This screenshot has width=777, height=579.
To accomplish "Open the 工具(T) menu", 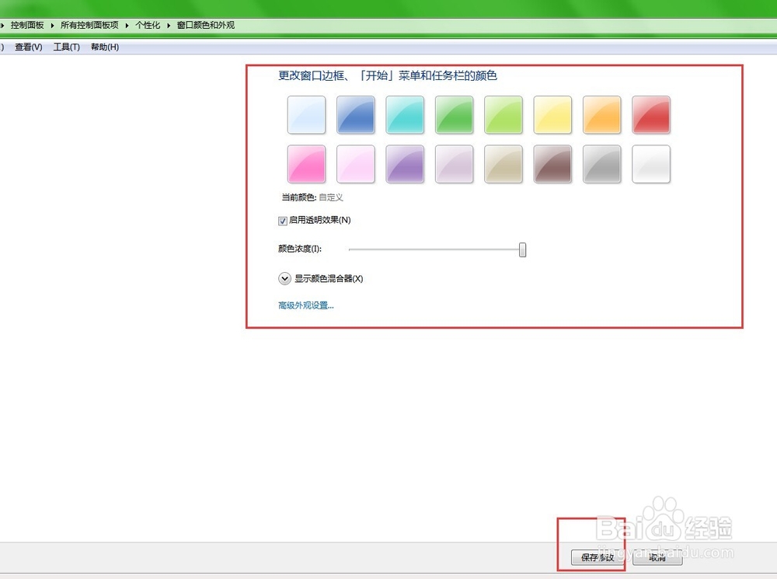I will tap(66, 47).
